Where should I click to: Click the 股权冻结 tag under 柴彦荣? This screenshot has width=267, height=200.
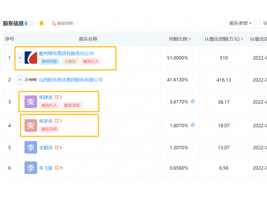[49, 129]
